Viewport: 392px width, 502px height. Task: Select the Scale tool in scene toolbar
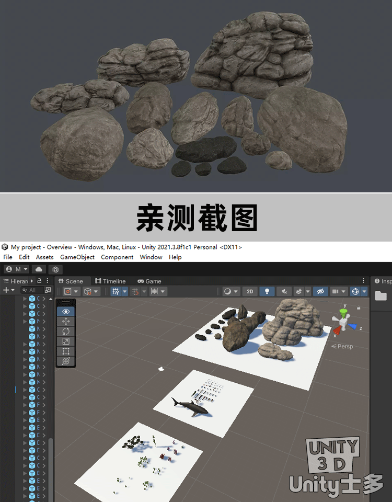coord(66,341)
